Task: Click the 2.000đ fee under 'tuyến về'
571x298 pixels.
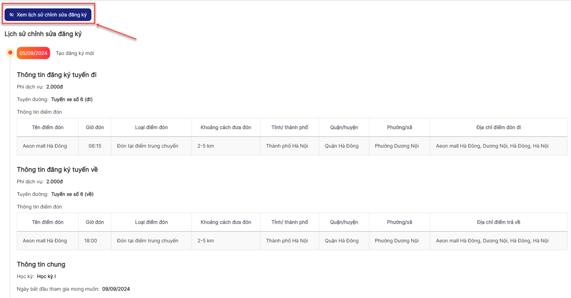Action: [55, 182]
